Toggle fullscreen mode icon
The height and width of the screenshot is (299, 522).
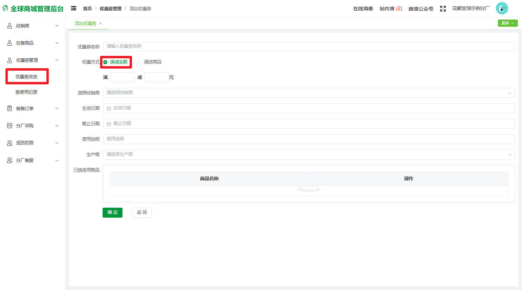pos(443,9)
